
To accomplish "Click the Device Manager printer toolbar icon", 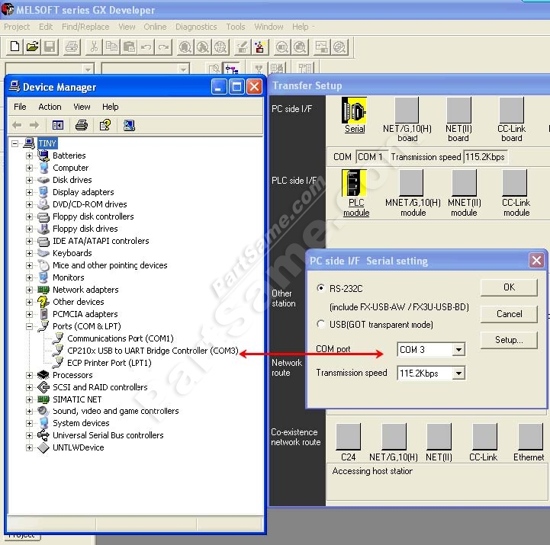I will (82, 125).
